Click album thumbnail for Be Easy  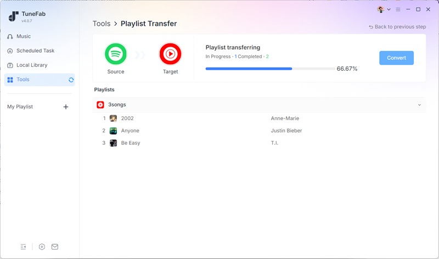click(113, 143)
